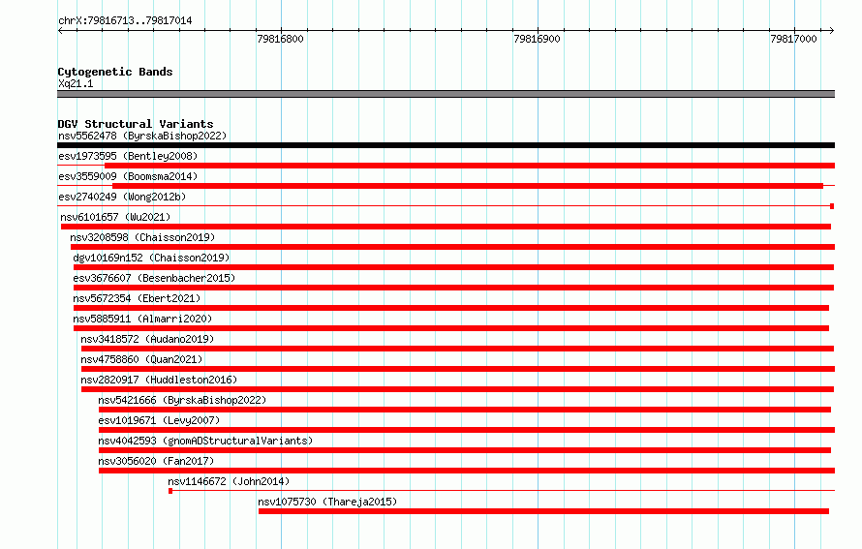Screen dimensions: 862x549
Task: Open nsv2820917 (Huddleston2016) variant label
Action: [x=159, y=380]
